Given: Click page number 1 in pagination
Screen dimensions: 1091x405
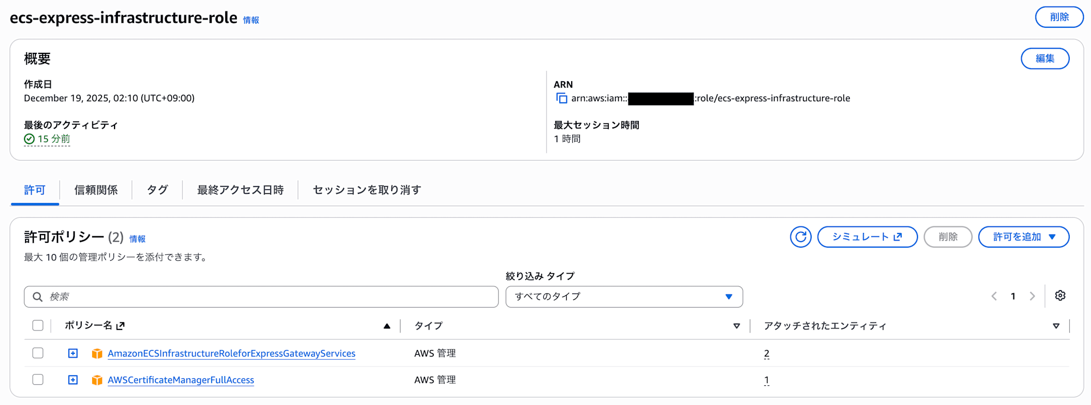Looking at the screenshot, I should click(1013, 296).
